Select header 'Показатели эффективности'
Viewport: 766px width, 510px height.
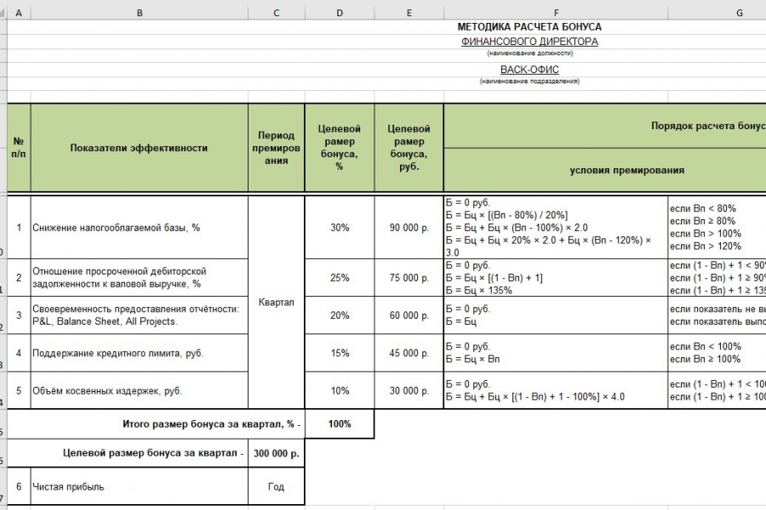click(140, 147)
